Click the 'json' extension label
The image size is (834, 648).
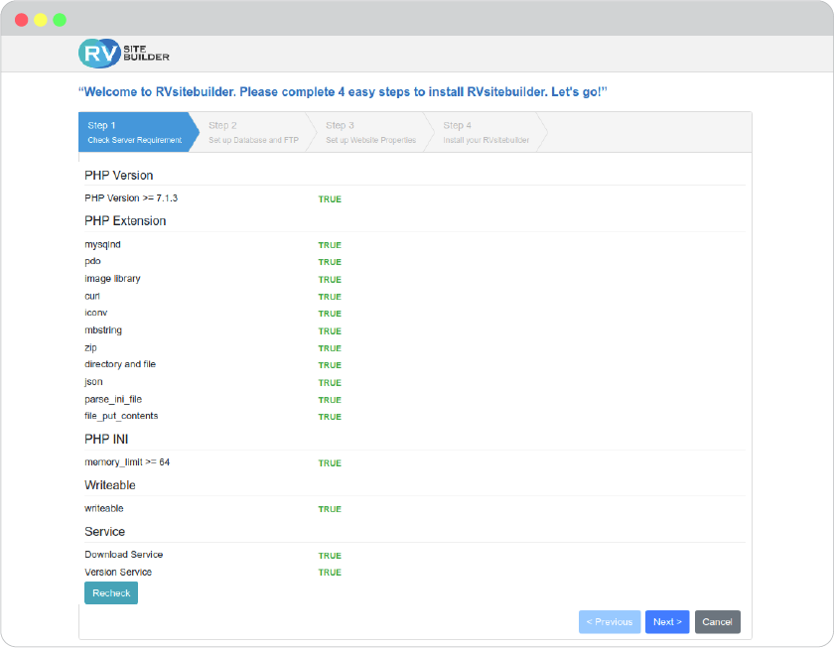[93, 382]
